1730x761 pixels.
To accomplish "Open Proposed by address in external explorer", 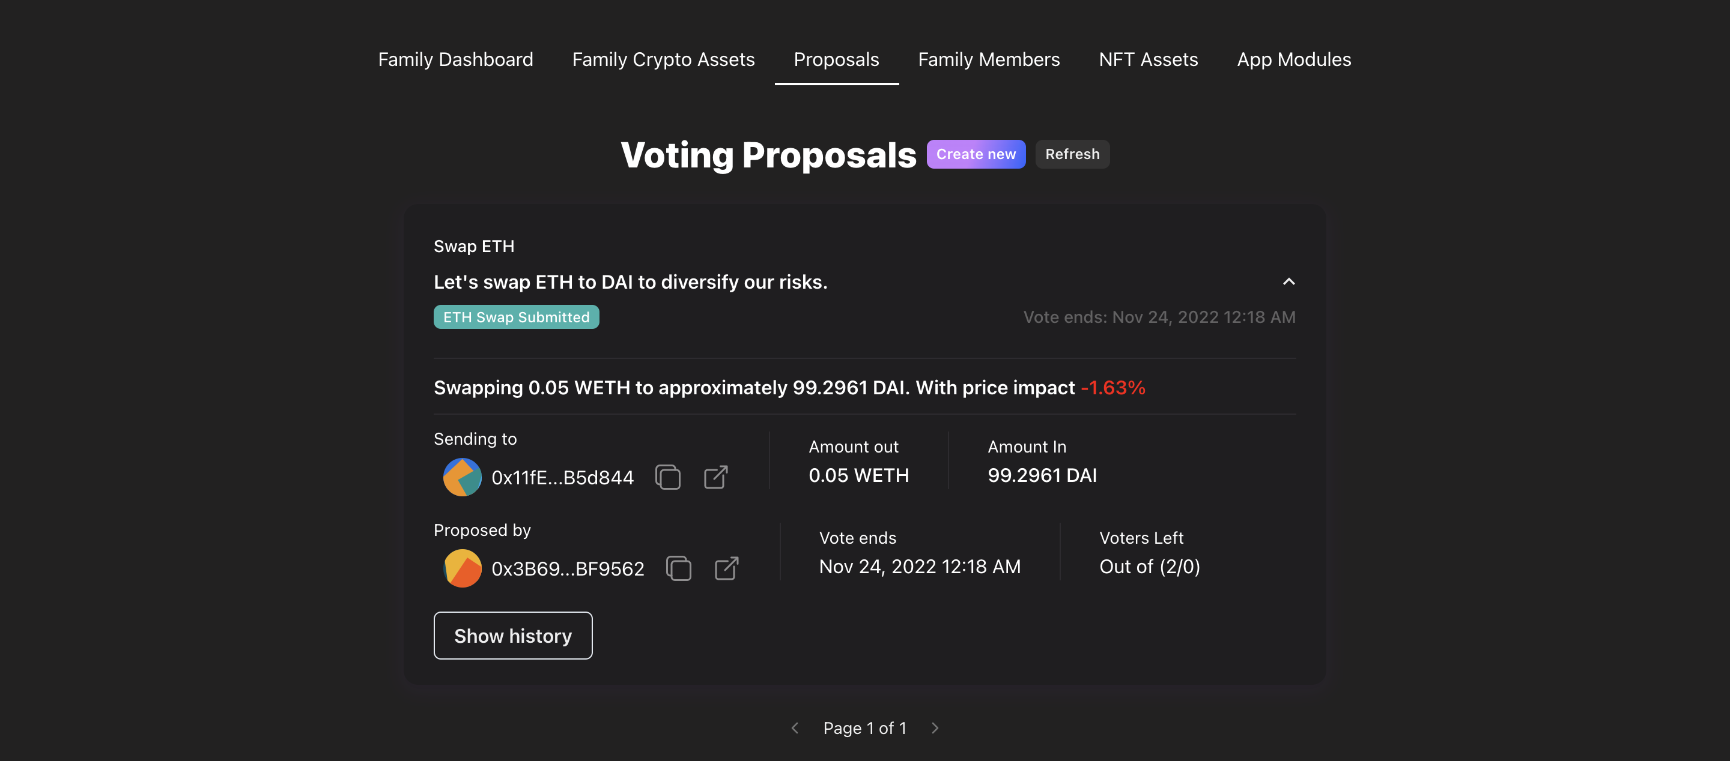I will tap(727, 568).
